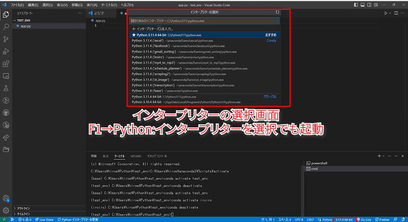Collapse the TEST_ENV folder

click(x=49, y=20)
